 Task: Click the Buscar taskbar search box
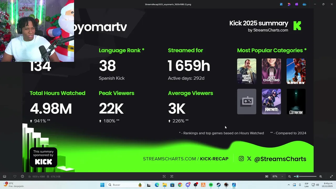[125, 185]
